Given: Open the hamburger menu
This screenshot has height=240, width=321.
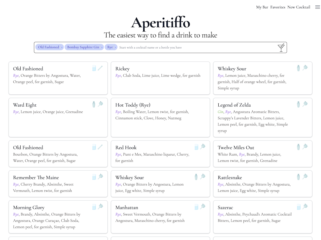Looking at the screenshot, I should click(317, 7).
